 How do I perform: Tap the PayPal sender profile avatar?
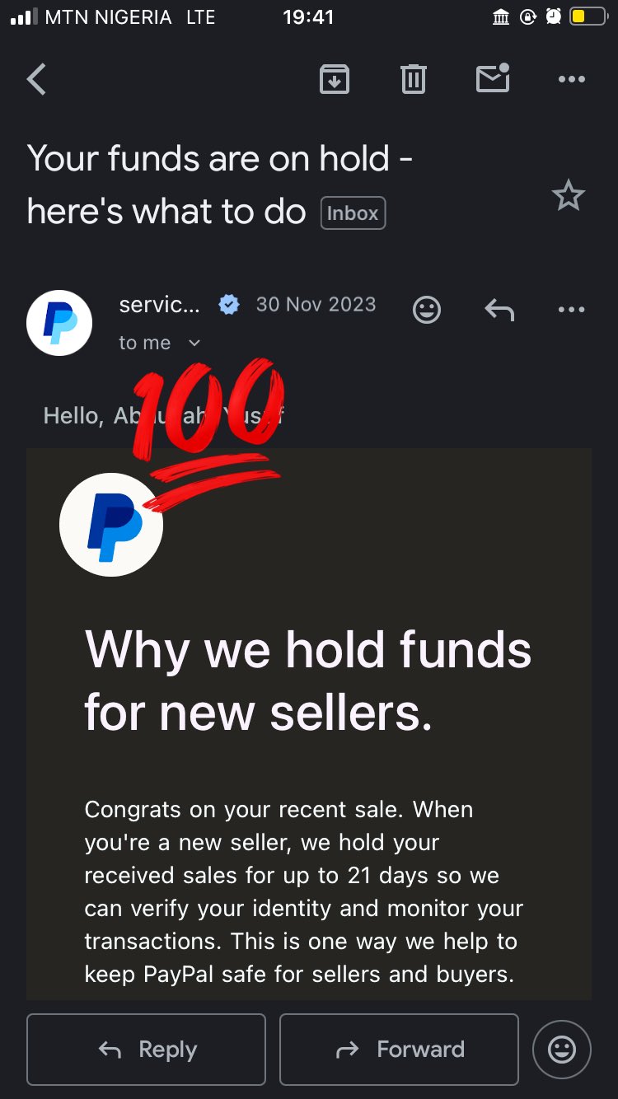(59, 323)
